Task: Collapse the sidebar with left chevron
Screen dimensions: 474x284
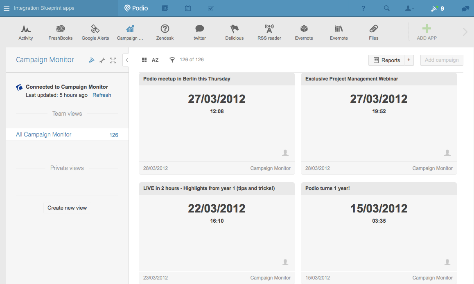Action: (126, 60)
